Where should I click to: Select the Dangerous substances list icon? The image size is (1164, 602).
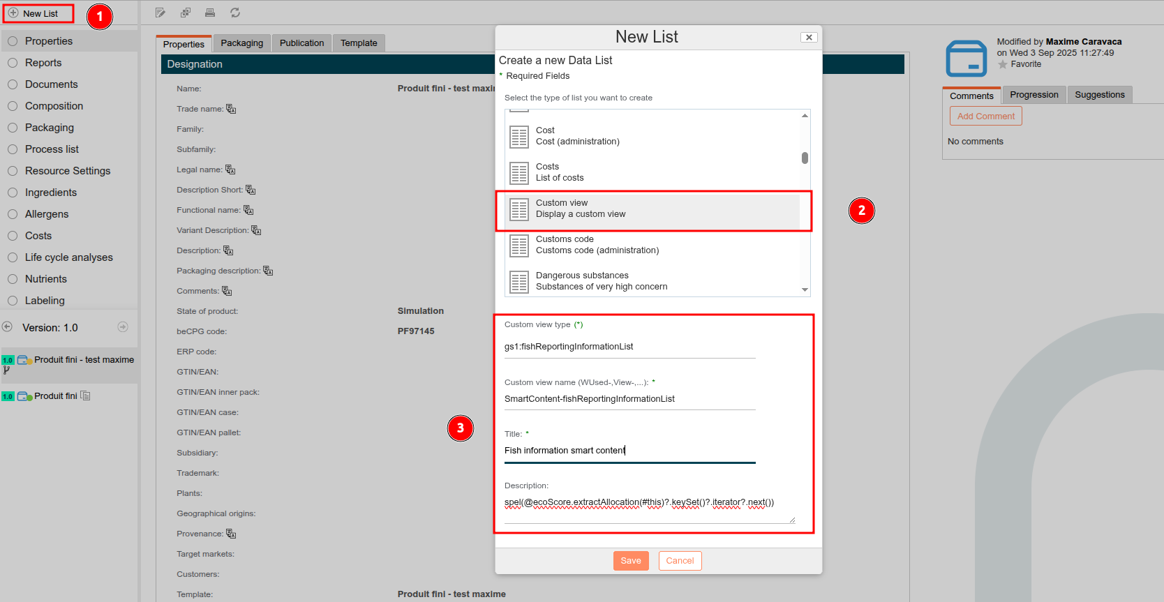point(519,282)
